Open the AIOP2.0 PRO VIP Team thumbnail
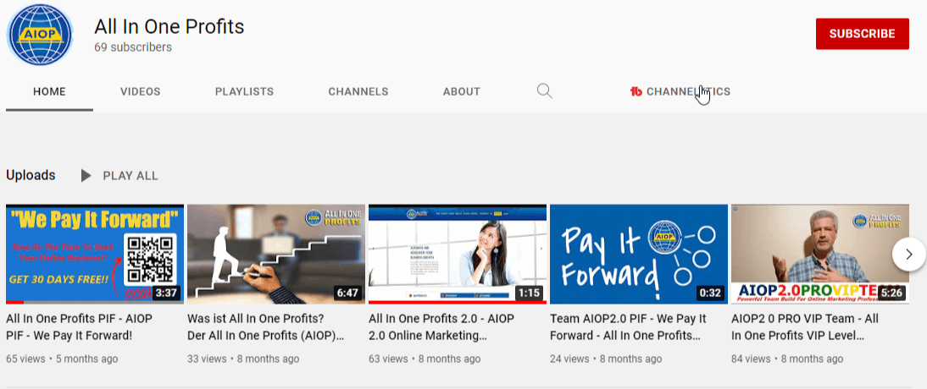This screenshot has height=389, width=927. 820,254
